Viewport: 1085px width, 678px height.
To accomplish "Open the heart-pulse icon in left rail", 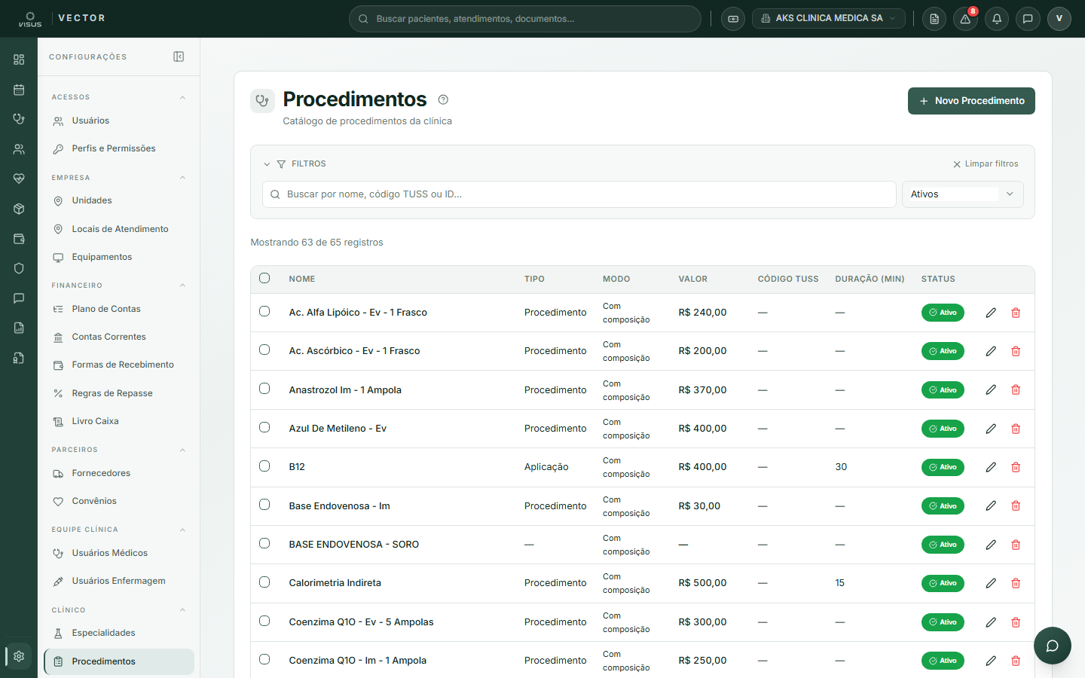I will [19, 179].
